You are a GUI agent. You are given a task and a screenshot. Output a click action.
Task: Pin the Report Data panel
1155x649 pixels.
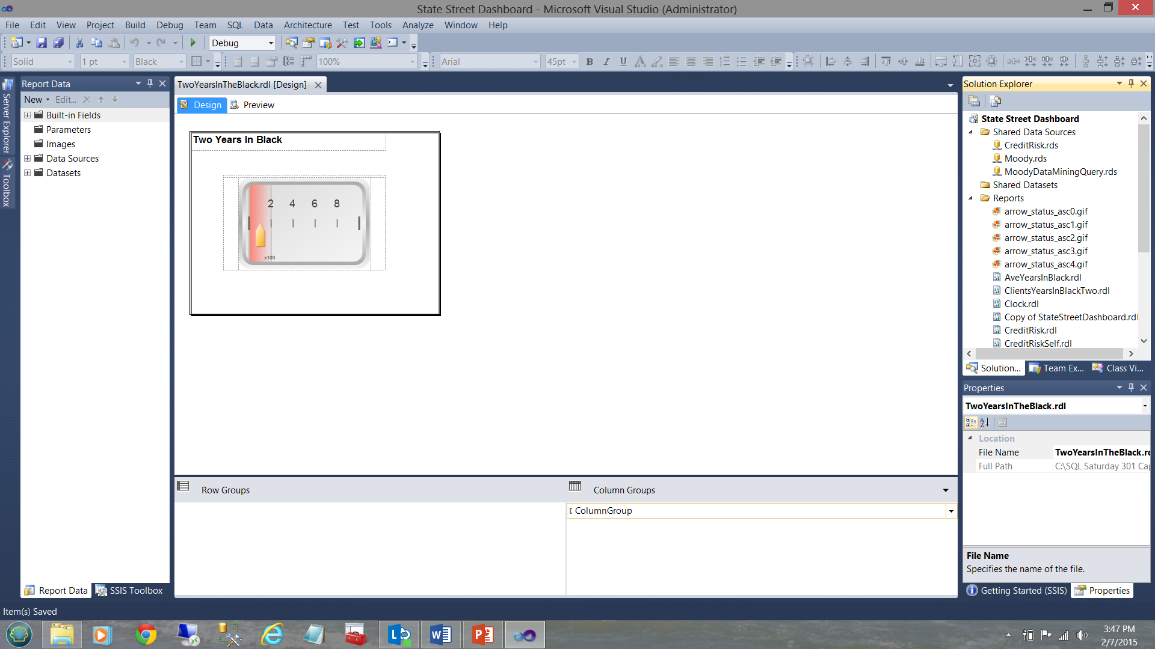(x=150, y=84)
